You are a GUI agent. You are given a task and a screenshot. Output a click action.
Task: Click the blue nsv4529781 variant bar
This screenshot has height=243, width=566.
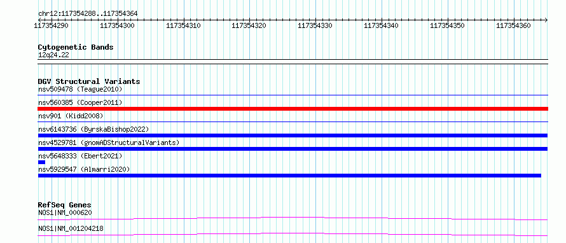(293, 149)
